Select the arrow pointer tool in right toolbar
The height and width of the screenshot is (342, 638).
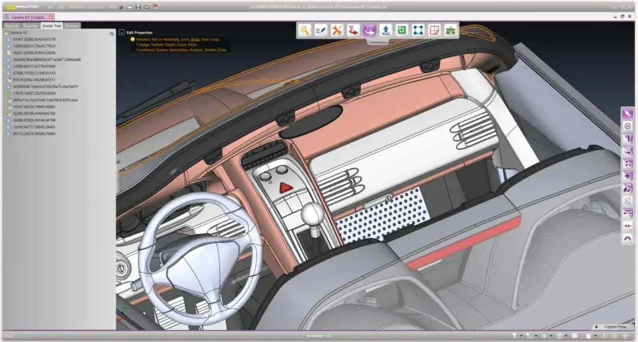627,113
